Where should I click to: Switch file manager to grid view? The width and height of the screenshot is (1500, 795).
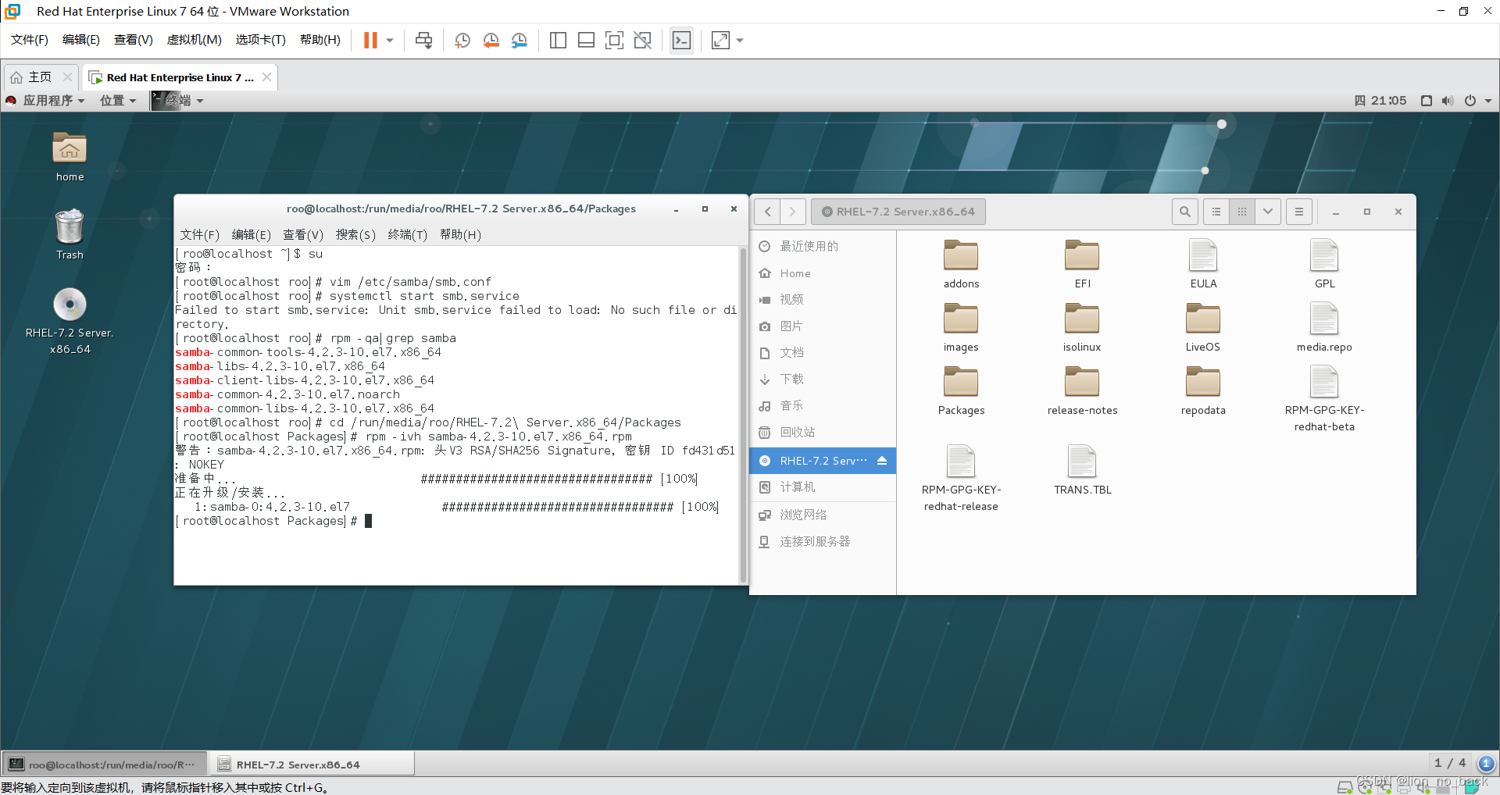1242,212
